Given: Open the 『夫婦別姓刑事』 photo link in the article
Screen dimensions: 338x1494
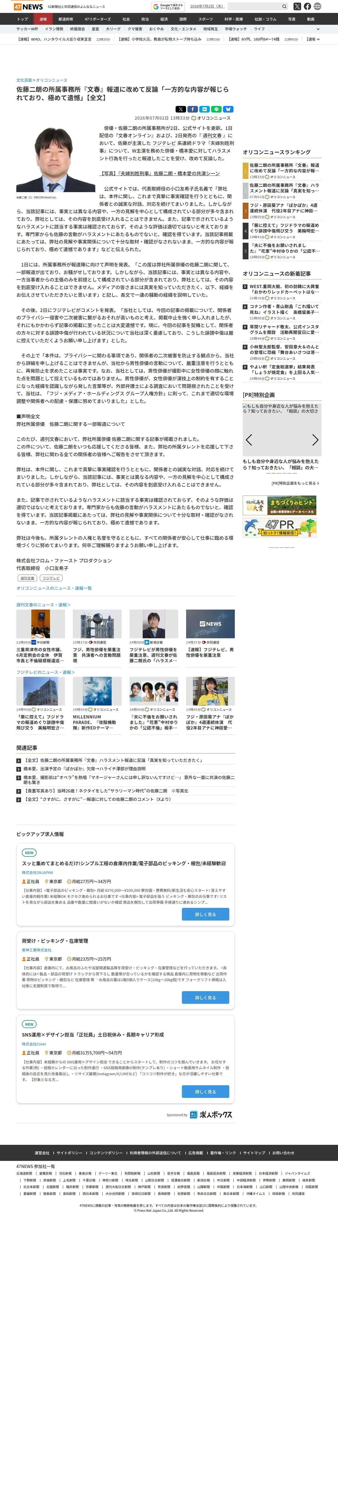Looking at the screenshot, I should pyautogui.click(x=160, y=173).
